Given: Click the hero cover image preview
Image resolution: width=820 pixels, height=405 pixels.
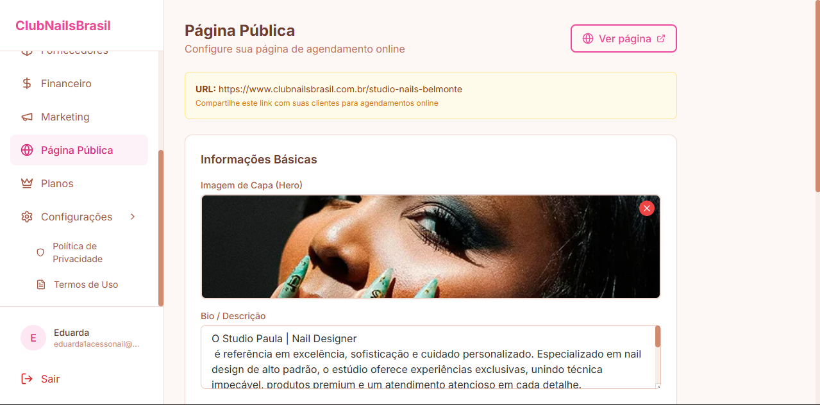Looking at the screenshot, I should click(x=430, y=247).
